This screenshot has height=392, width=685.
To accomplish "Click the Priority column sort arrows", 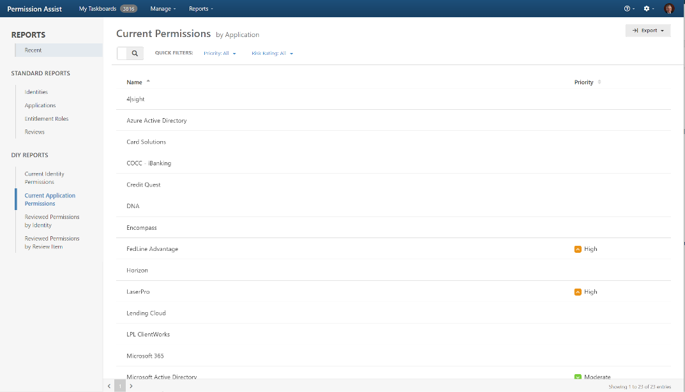I will [599, 82].
